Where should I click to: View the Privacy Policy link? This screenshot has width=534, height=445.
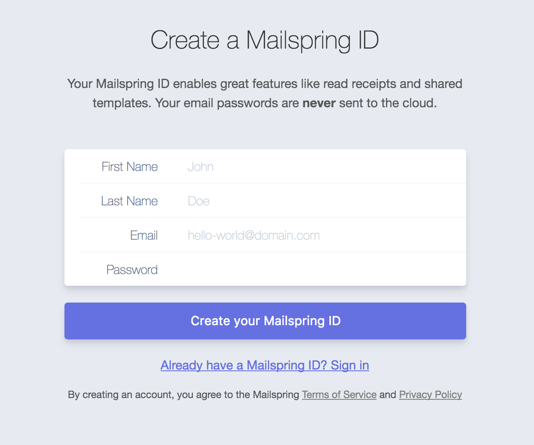430,395
